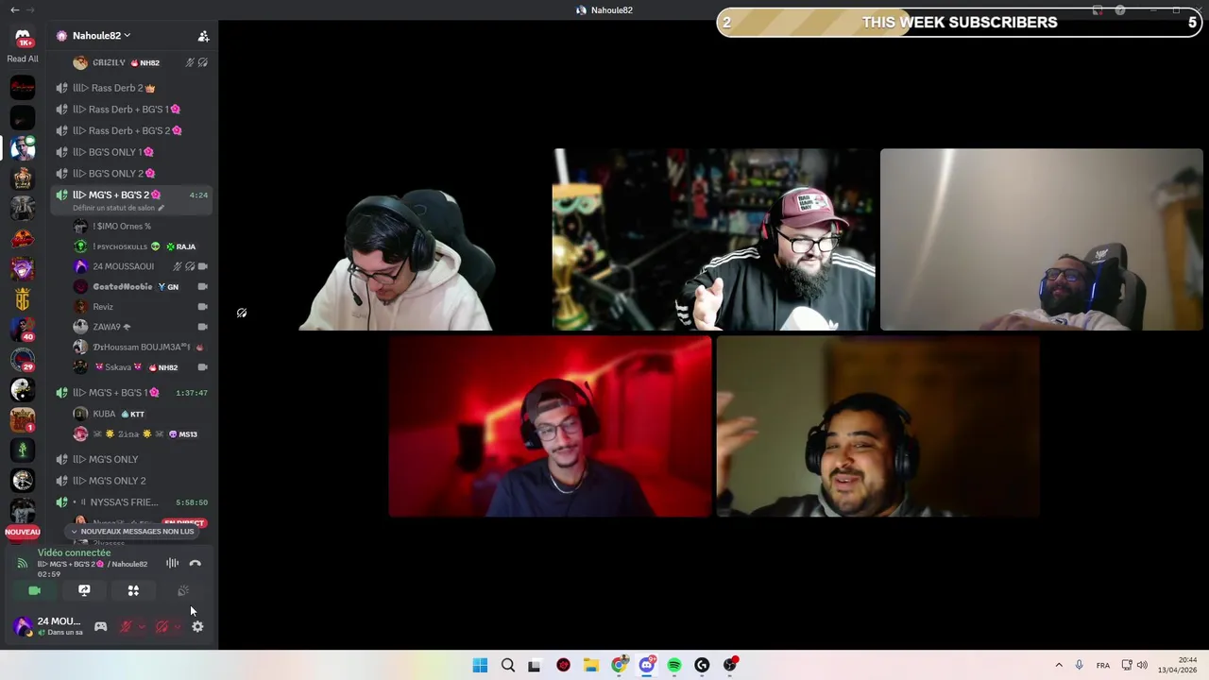Click camera icon on Sskava row

(202, 367)
